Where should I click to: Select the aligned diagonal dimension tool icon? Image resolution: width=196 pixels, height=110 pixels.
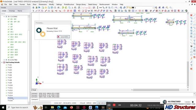tap(104, 8)
